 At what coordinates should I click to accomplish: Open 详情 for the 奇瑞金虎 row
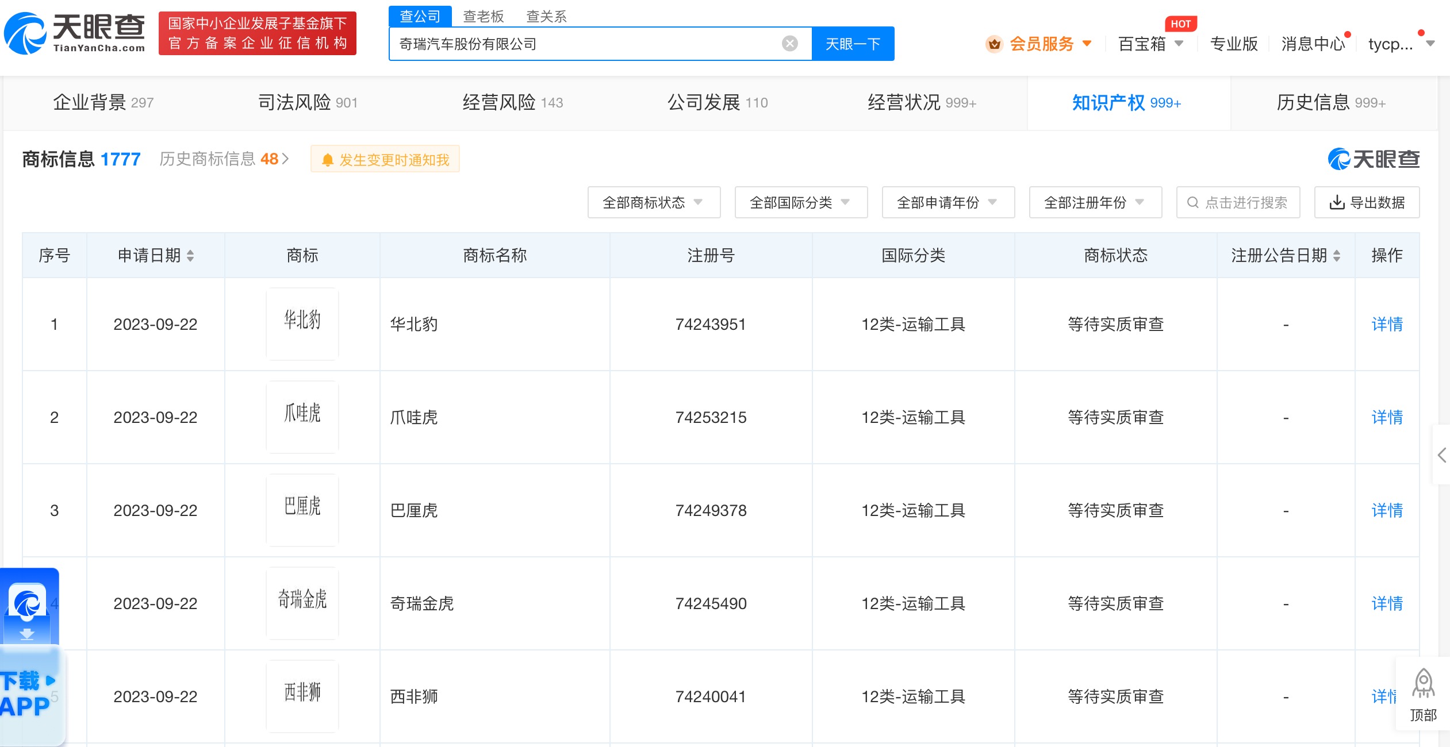click(x=1387, y=603)
